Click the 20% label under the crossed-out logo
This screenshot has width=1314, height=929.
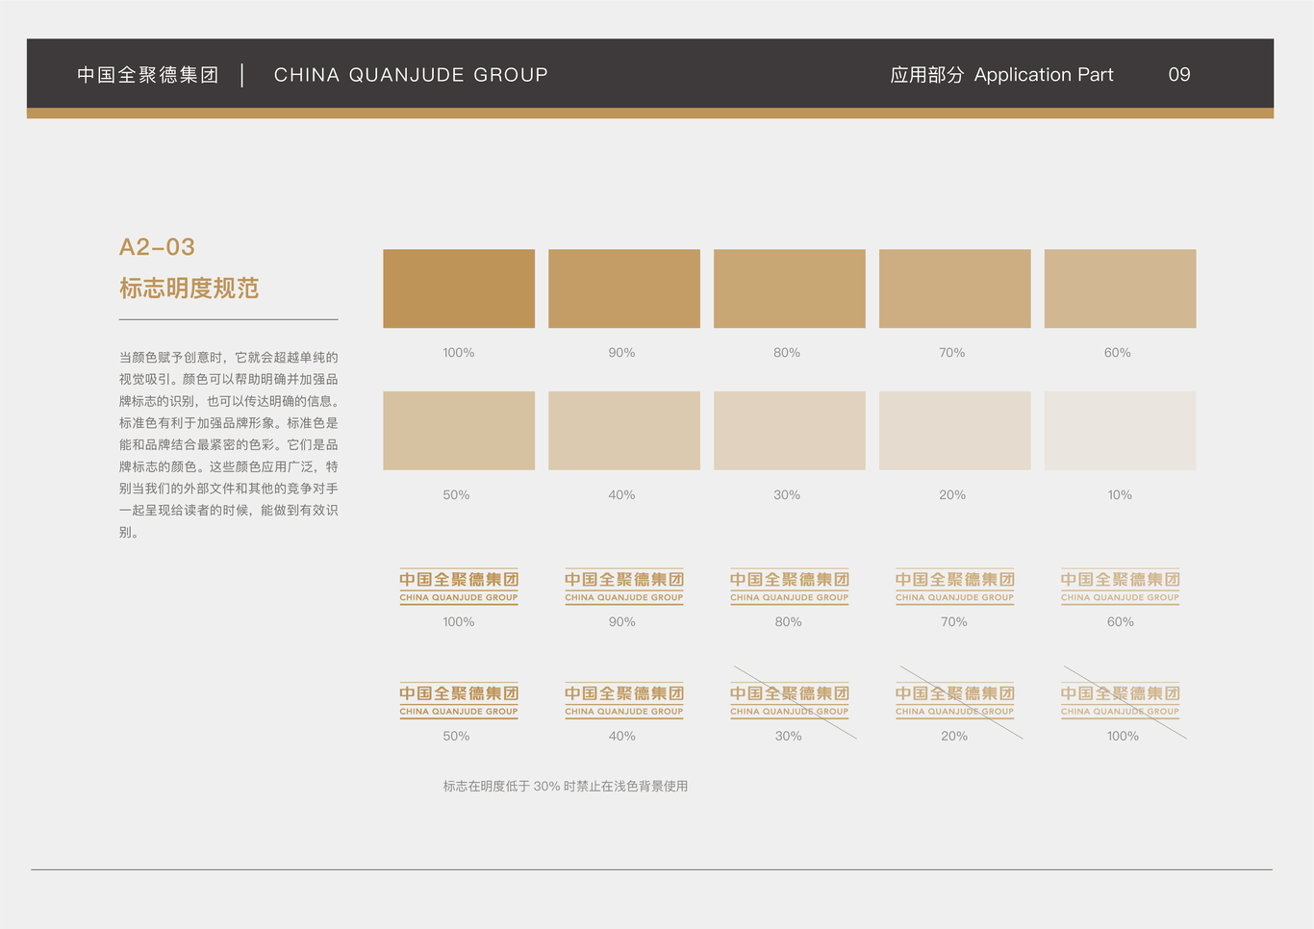954,736
